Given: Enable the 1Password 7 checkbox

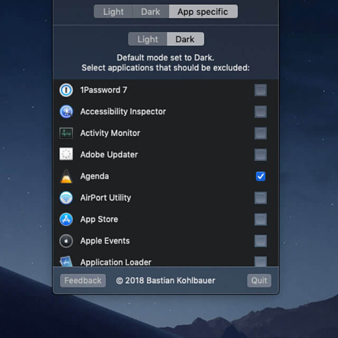Looking at the screenshot, I should click(x=260, y=90).
